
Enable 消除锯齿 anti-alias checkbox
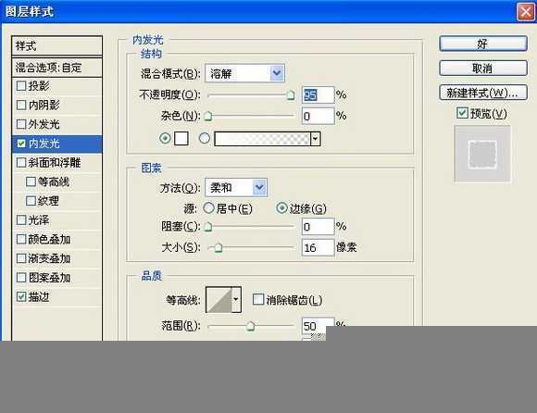[258, 299]
